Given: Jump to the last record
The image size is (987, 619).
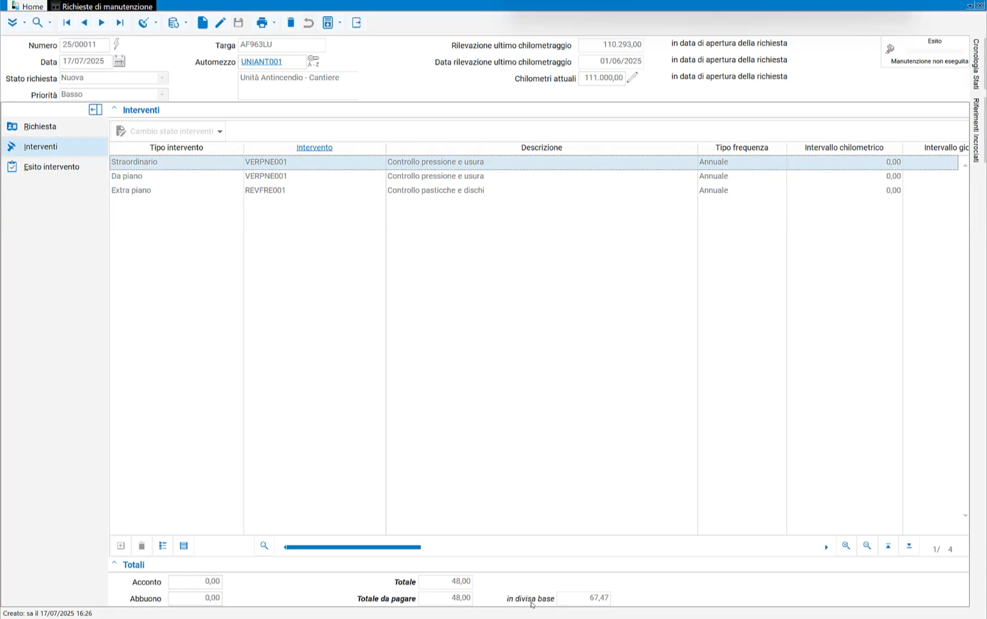Looking at the screenshot, I should pyautogui.click(x=120, y=23).
